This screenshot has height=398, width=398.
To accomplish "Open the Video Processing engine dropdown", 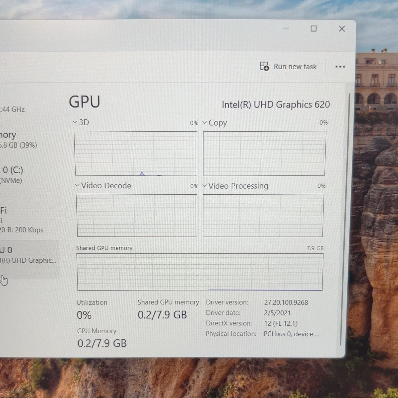I will pos(204,186).
